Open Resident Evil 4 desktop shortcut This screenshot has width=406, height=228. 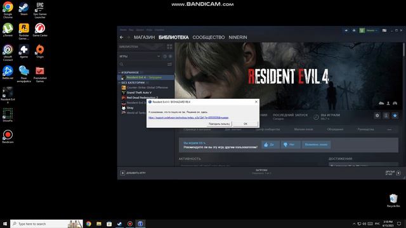click(x=8, y=95)
